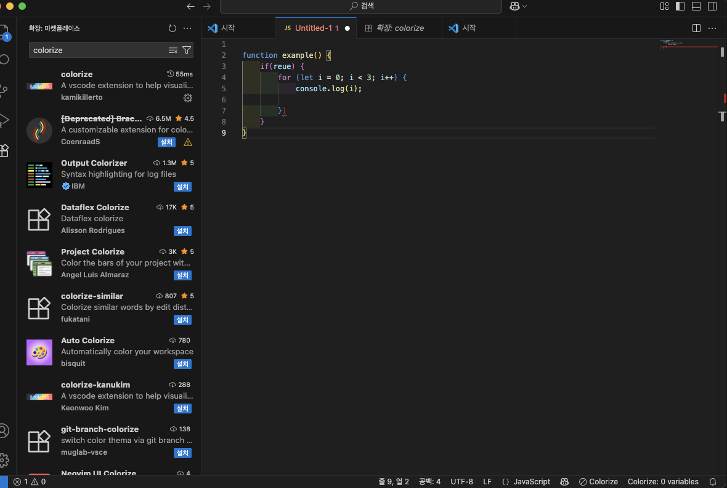
Task: Open manage gear for colorize extension
Action: pos(188,98)
